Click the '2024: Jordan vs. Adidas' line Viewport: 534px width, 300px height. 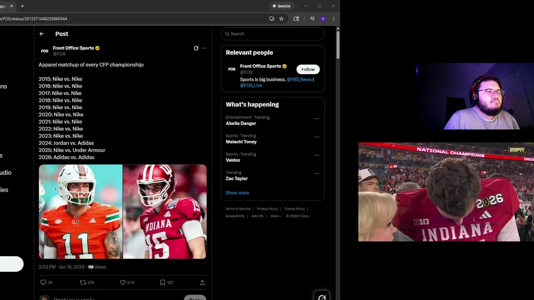pyautogui.click(x=66, y=143)
